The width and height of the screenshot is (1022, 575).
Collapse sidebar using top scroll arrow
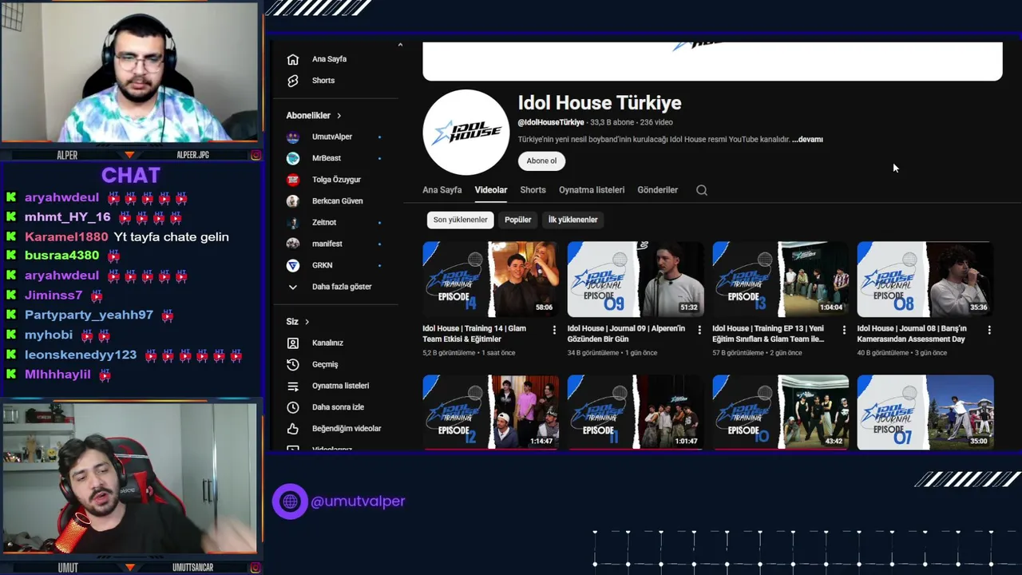click(400, 46)
